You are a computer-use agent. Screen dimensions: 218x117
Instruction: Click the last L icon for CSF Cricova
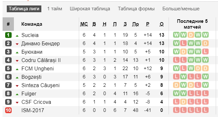click(x=205, y=102)
